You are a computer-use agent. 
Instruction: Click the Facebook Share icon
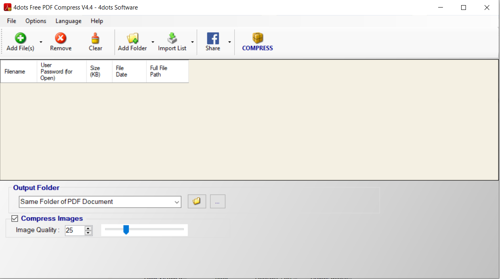[x=213, y=38]
